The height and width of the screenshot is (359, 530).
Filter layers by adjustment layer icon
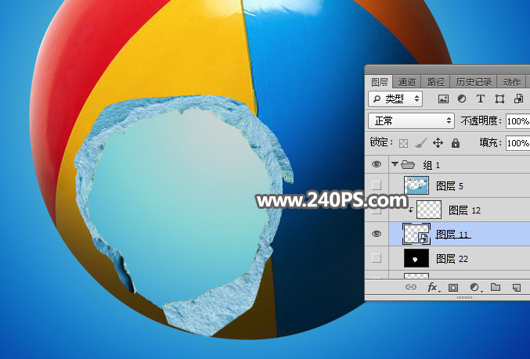[462, 99]
